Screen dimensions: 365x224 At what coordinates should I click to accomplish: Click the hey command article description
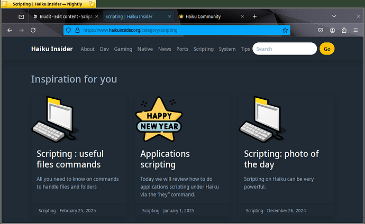[179, 187]
